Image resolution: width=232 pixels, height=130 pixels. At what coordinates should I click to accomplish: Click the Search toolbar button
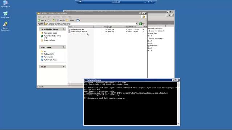tap(61, 20)
